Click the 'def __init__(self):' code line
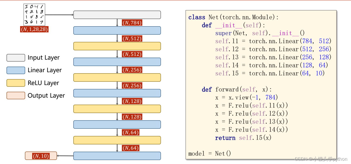Screen dimensions: 351x164 [x=234, y=25]
